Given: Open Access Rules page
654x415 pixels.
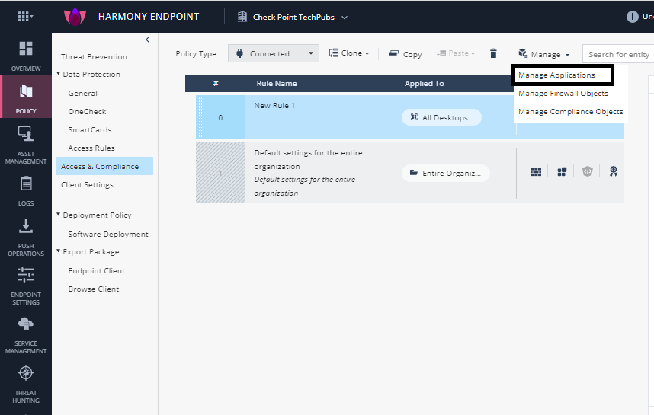Looking at the screenshot, I should pyautogui.click(x=91, y=148).
